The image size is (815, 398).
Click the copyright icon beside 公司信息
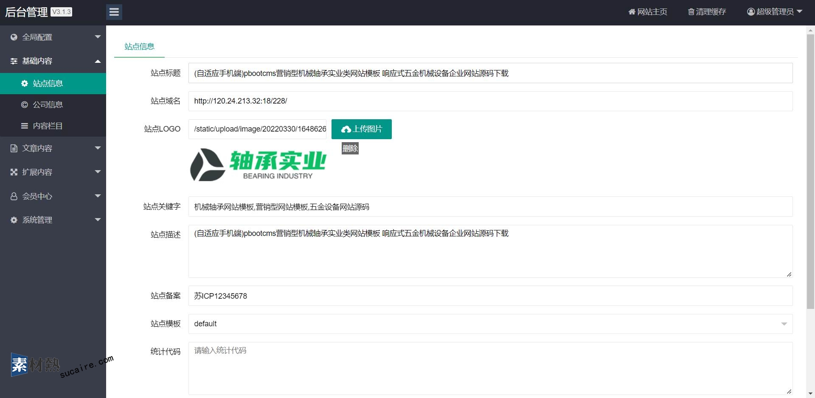25,105
